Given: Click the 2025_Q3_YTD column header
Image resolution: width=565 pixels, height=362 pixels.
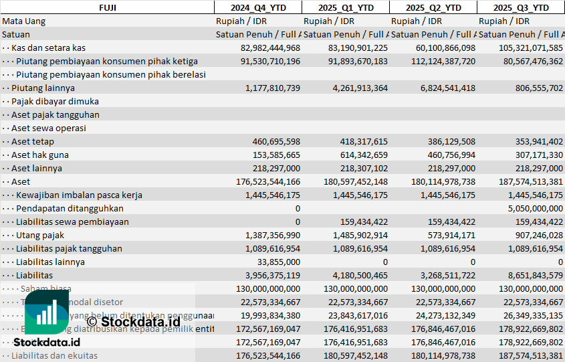Looking at the screenshot, I should [521, 7].
